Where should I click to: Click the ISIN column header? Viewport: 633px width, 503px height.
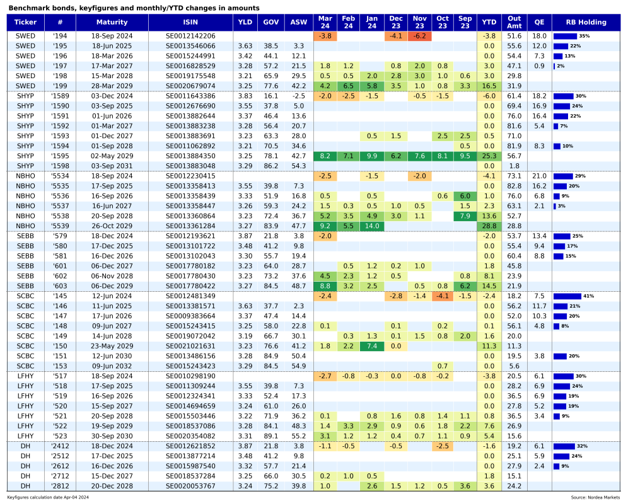190,22
